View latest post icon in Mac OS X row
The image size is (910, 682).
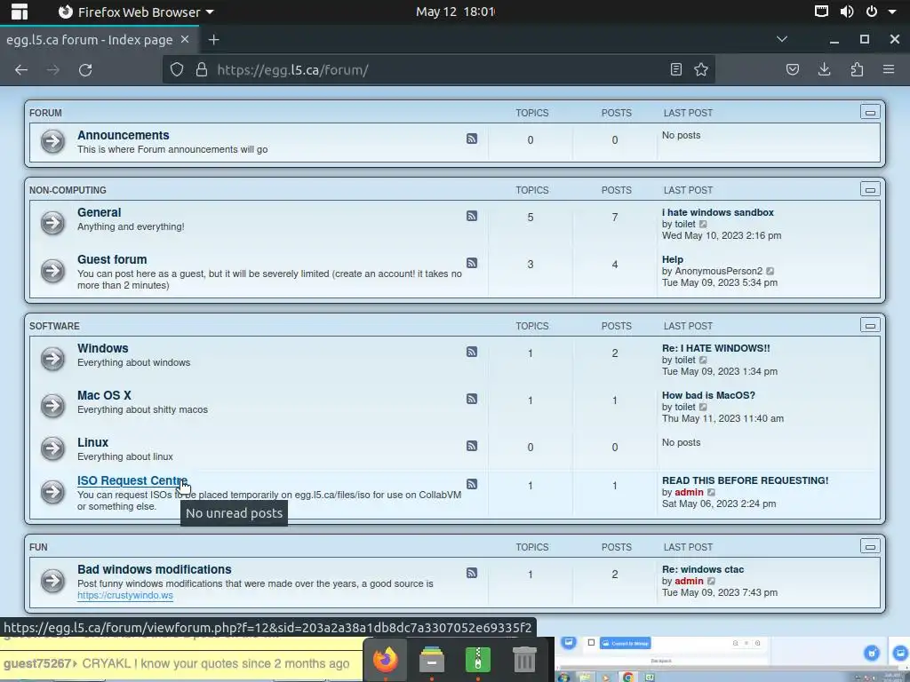coord(703,407)
